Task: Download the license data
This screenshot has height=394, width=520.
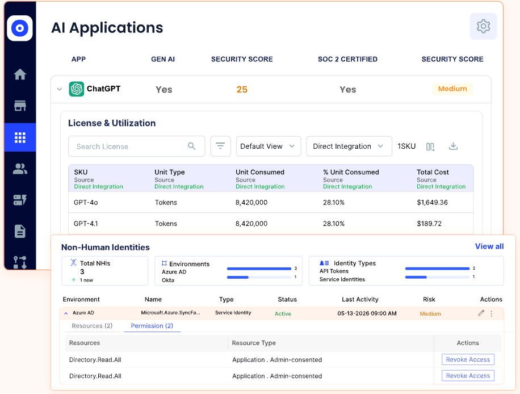Action: pos(453,146)
